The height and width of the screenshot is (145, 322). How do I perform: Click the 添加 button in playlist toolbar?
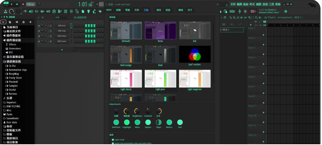pyautogui.click(x=232, y=12)
